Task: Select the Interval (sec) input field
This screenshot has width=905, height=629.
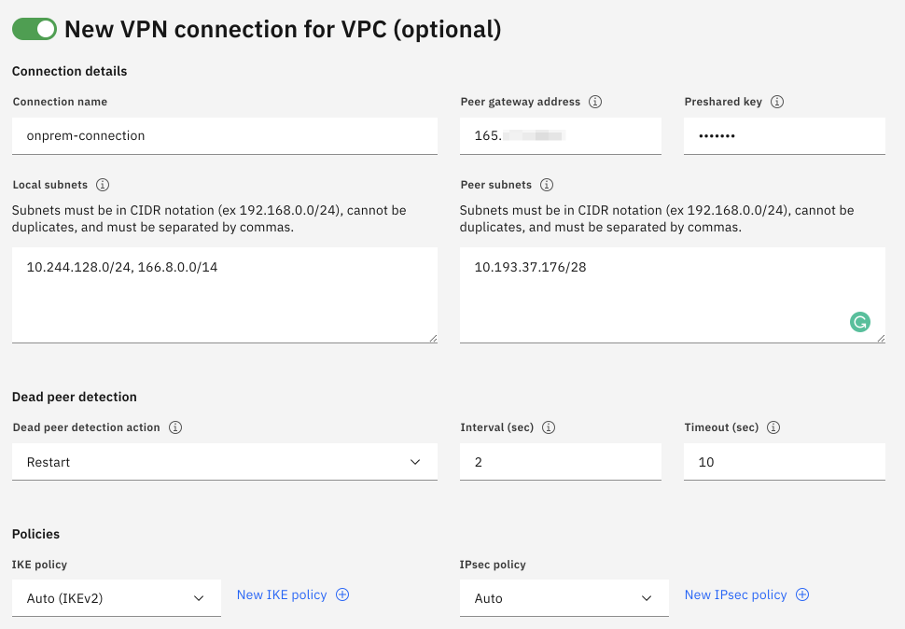Action: (x=560, y=462)
